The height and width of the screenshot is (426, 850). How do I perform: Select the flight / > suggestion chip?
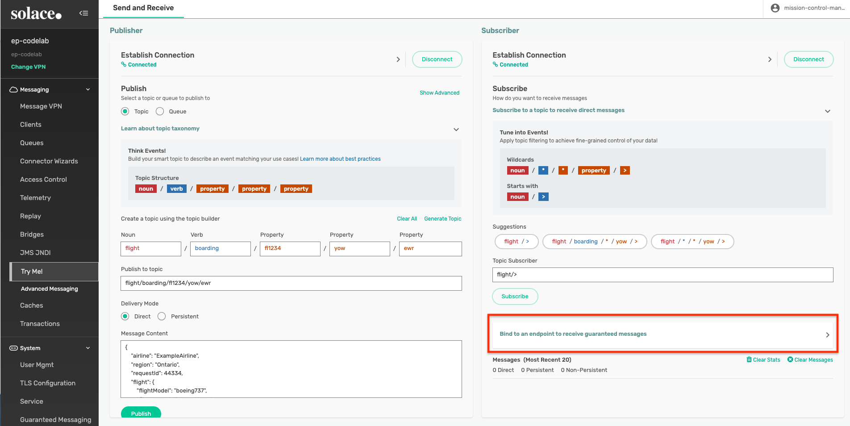tap(517, 242)
